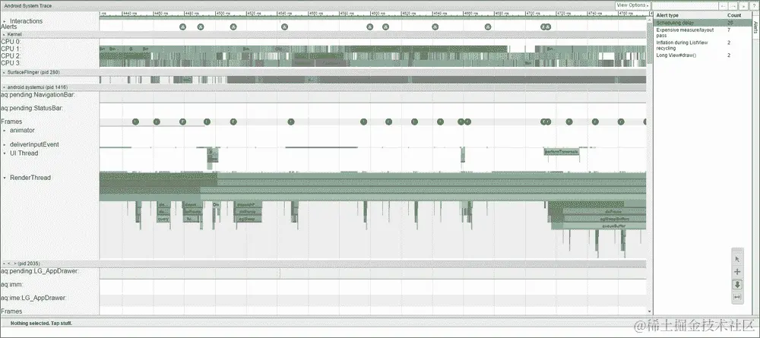Expand the animator row
The height and width of the screenshot is (338, 760).
coord(5,131)
